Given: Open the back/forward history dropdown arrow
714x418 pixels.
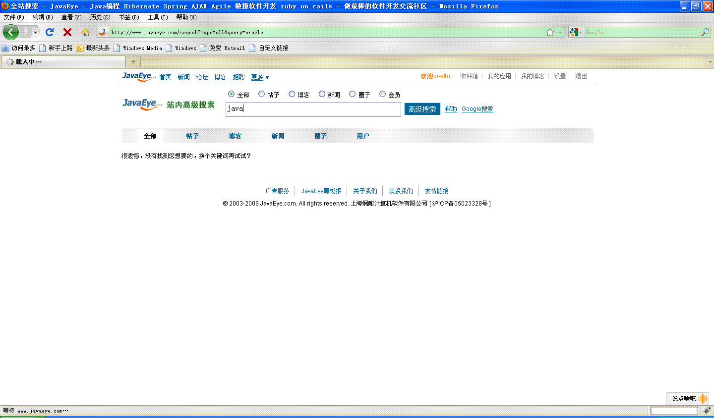Looking at the screenshot, I should point(35,32).
